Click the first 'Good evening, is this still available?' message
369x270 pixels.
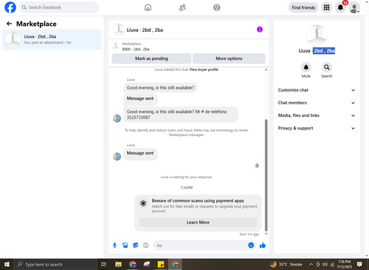tap(160, 88)
